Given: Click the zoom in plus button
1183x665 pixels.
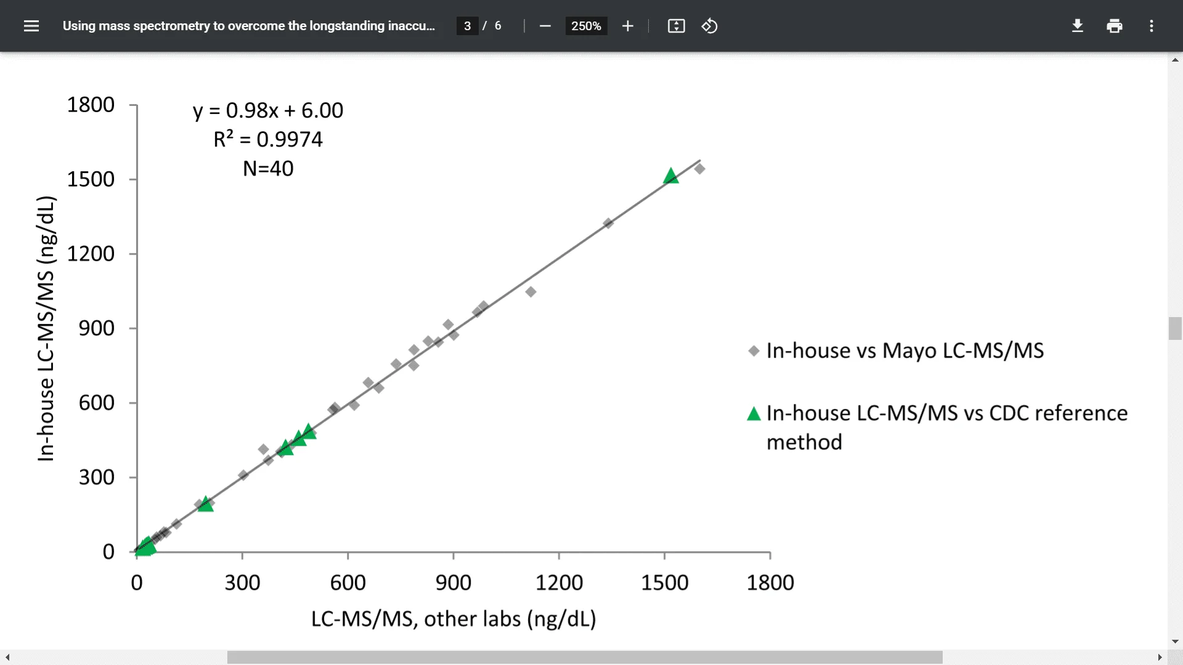Looking at the screenshot, I should point(627,26).
